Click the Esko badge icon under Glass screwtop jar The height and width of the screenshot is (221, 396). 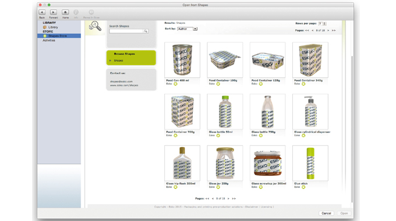tap(261, 187)
